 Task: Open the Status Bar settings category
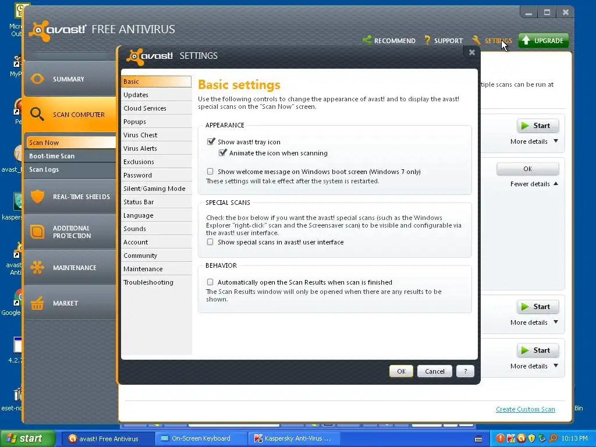click(x=156, y=202)
